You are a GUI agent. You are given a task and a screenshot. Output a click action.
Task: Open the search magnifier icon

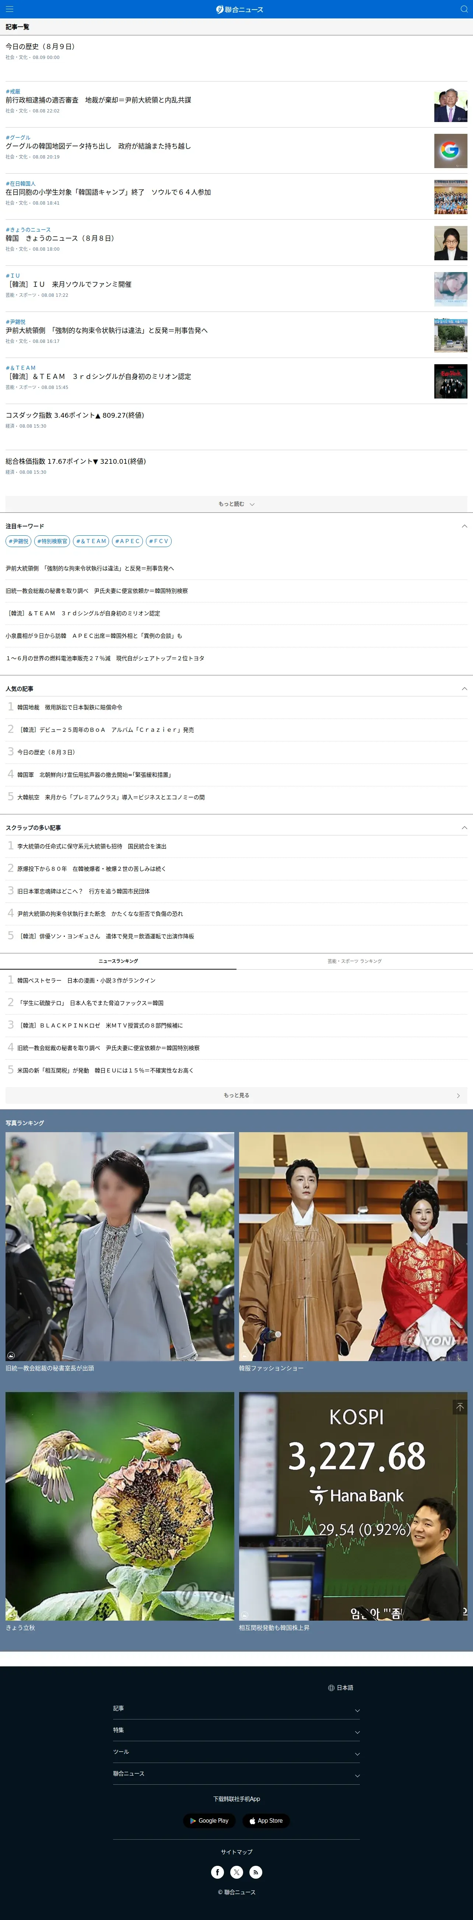tap(463, 9)
